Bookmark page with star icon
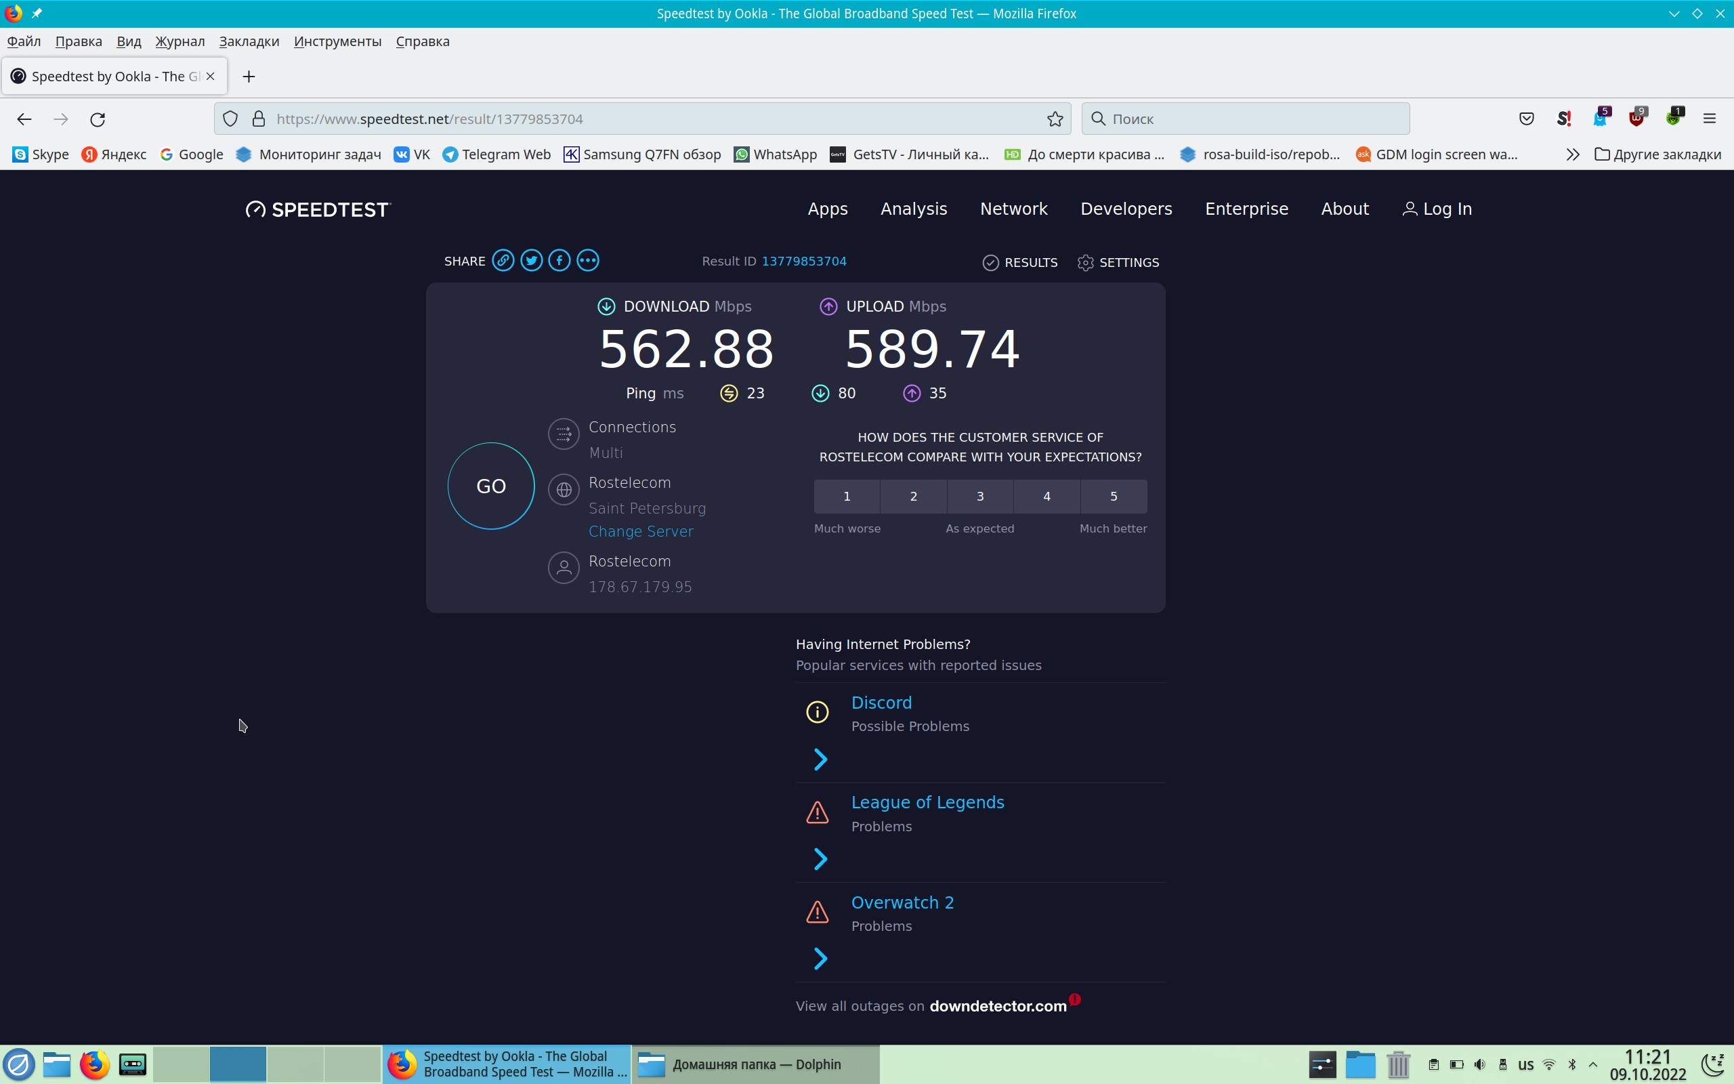The height and width of the screenshot is (1084, 1734). click(1055, 119)
